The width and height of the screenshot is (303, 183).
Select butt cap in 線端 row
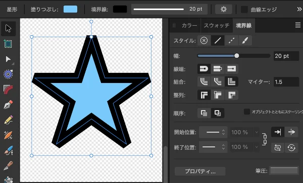(x=218, y=69)
